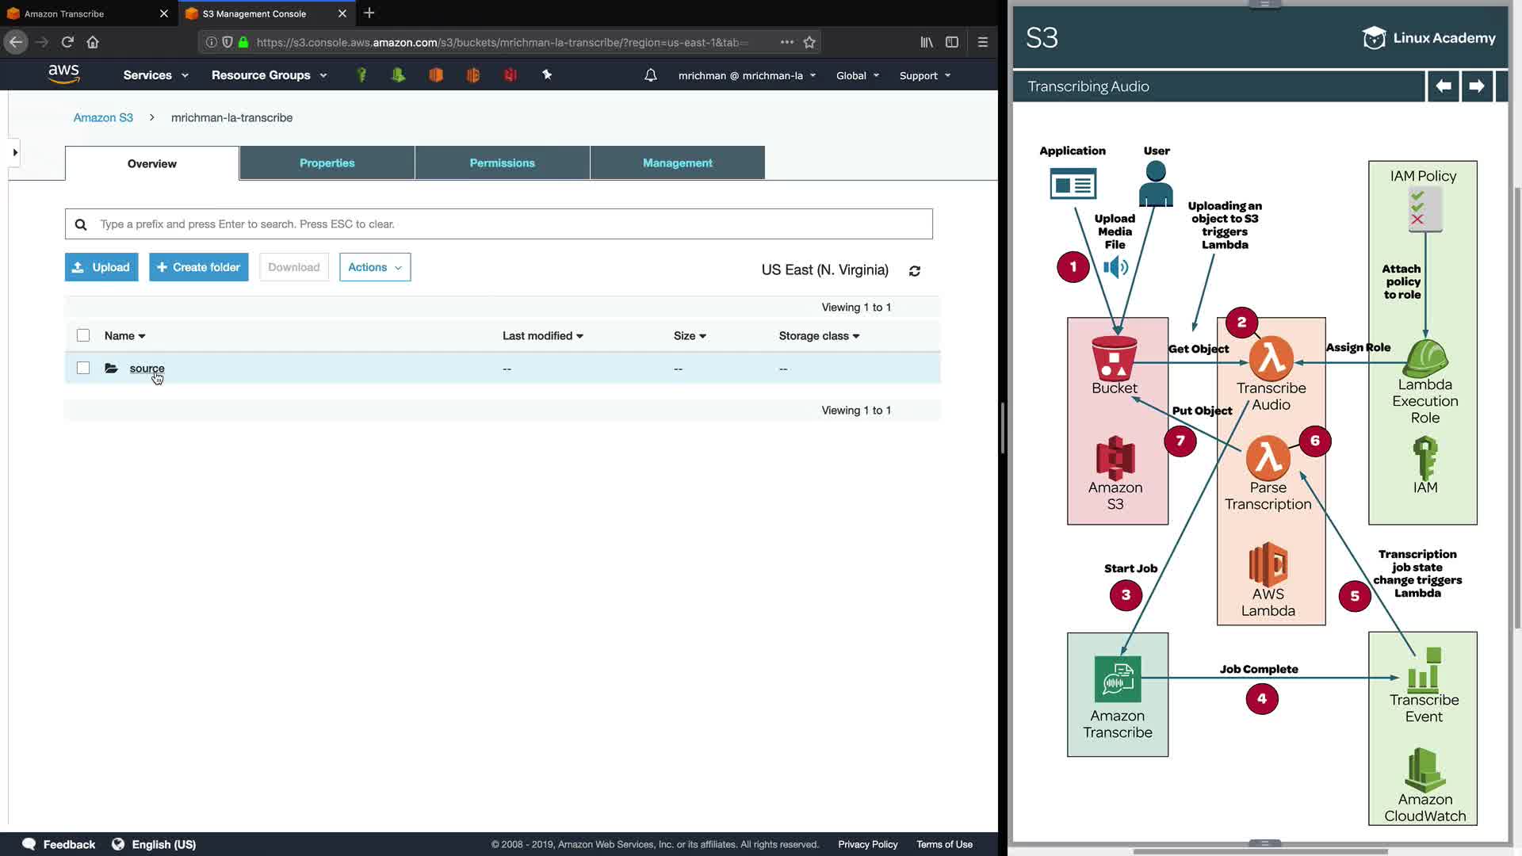Open the Services menu
This screenshot has width=1522, height=856.
coord(155,75)
